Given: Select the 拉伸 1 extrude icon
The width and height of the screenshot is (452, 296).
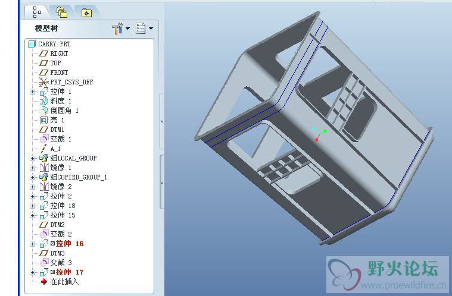Looking at the screenshot, I should pos(44,92).
